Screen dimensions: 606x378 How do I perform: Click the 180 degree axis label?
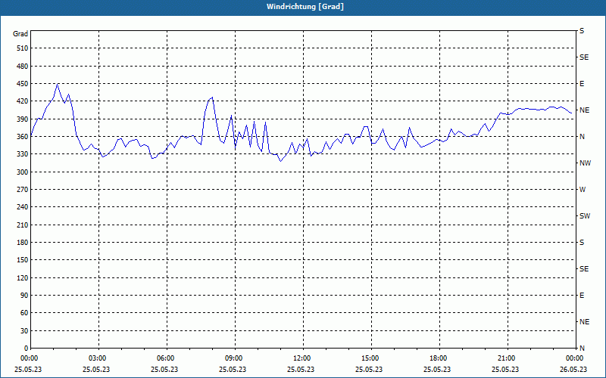click(23, 243)
